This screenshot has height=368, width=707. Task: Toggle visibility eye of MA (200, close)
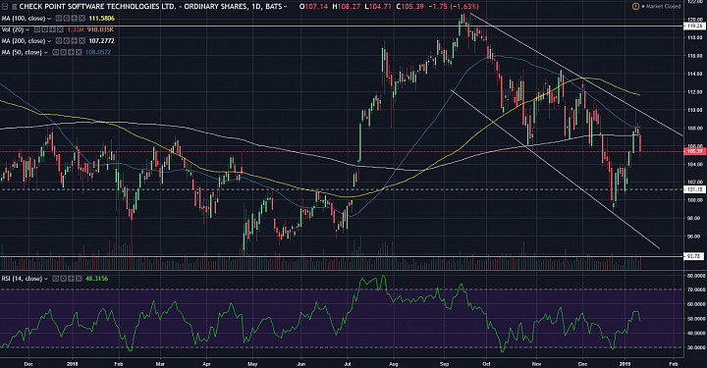pos(59,41)
